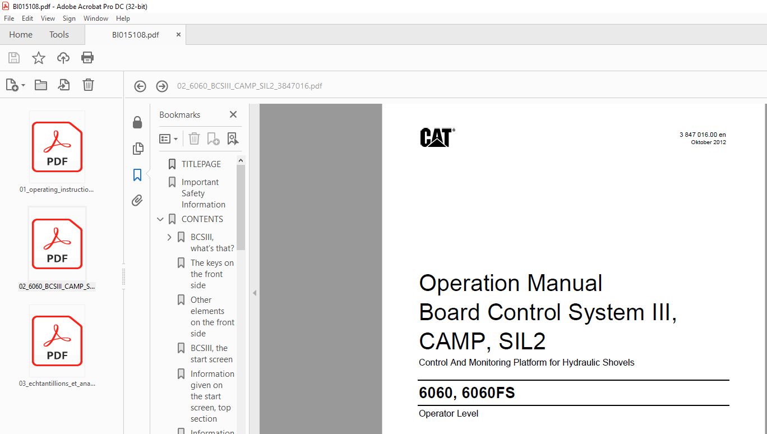Open the dropdown arrow beside Add Files
Image resolution: width=767 pixels, height=434 pixels.
click(x=23, y=86)
